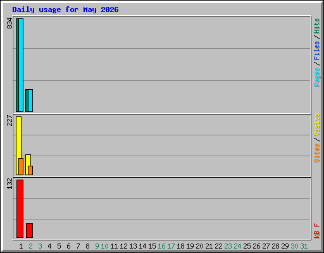324x253 pixels.
Task: Click day 9 on the x-axis
Action: pyautogui.click(x=97, y=246)
